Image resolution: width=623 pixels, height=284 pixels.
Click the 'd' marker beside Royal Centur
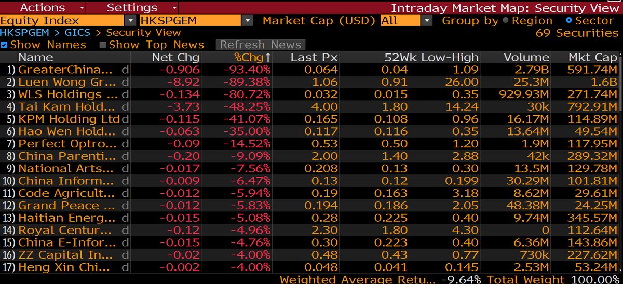click(125, 230)
